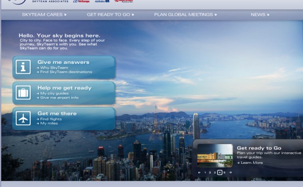Click the suitcase icon in Help me get ready
Screen dimensions: 303x187
(23, 92)
